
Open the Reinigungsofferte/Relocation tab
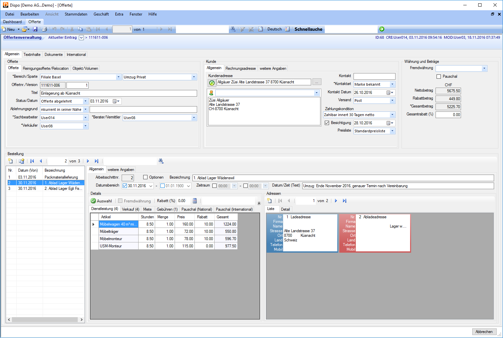(x=46, y=68)
